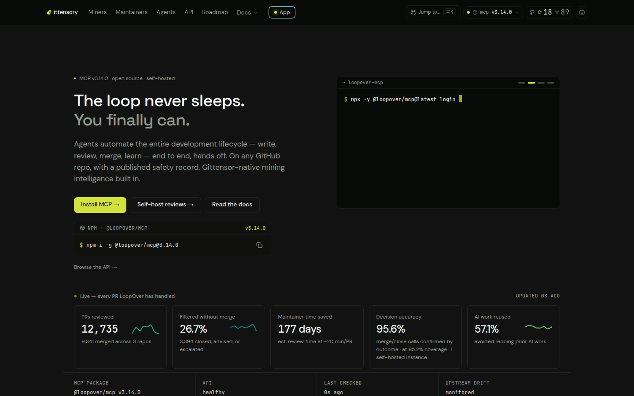This screenshot has width=634, height=396.
Task: Click the Install MCP button
Action: pos(100,205)
